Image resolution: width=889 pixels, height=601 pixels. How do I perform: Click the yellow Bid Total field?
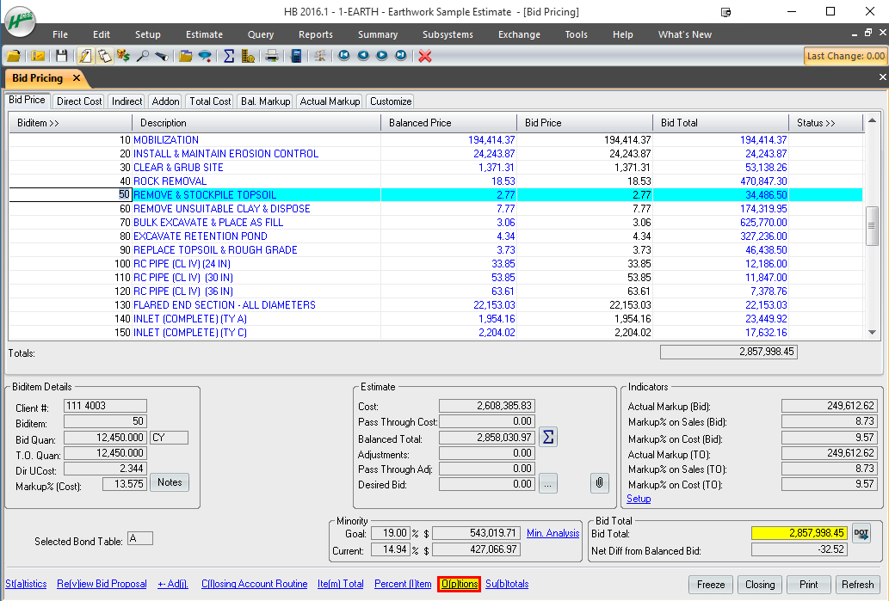tap(799, 533)
